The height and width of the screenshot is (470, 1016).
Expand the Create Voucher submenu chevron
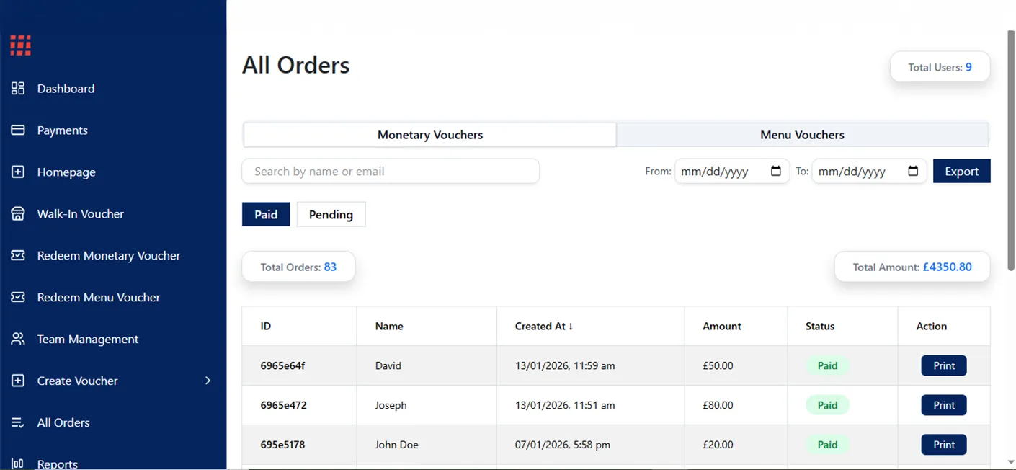tap(208, 381)
